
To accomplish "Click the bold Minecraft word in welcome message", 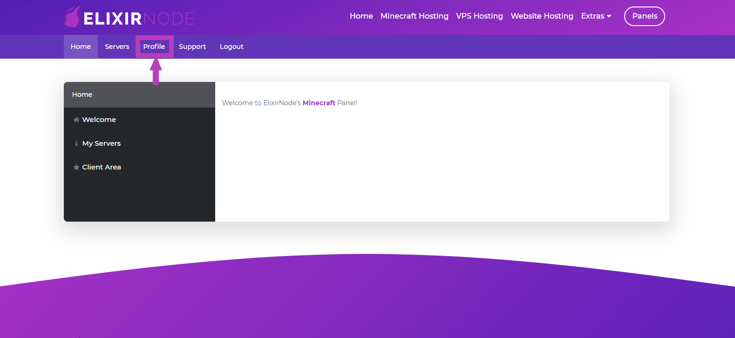I will (x=319, y=103).
